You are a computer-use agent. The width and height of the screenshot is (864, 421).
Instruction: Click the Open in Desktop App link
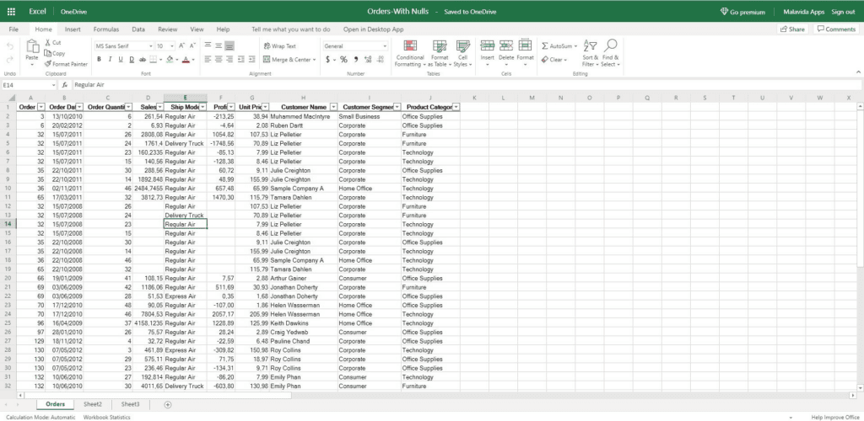(x=373, y=29)
